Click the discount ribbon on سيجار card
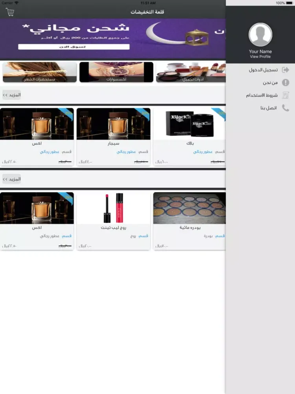Viewport: 295px width, 394px height. [x=143, y=113]
